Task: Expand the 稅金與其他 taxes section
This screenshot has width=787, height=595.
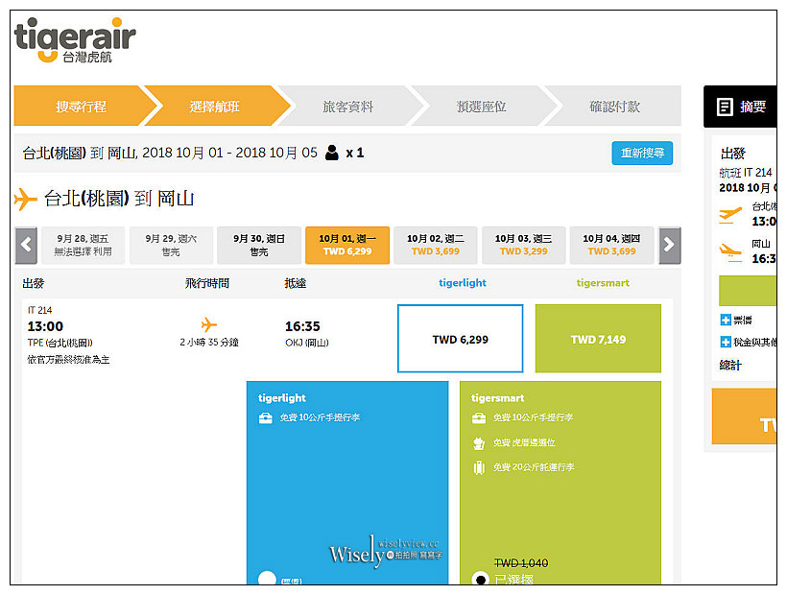Action: pos(726,342)
